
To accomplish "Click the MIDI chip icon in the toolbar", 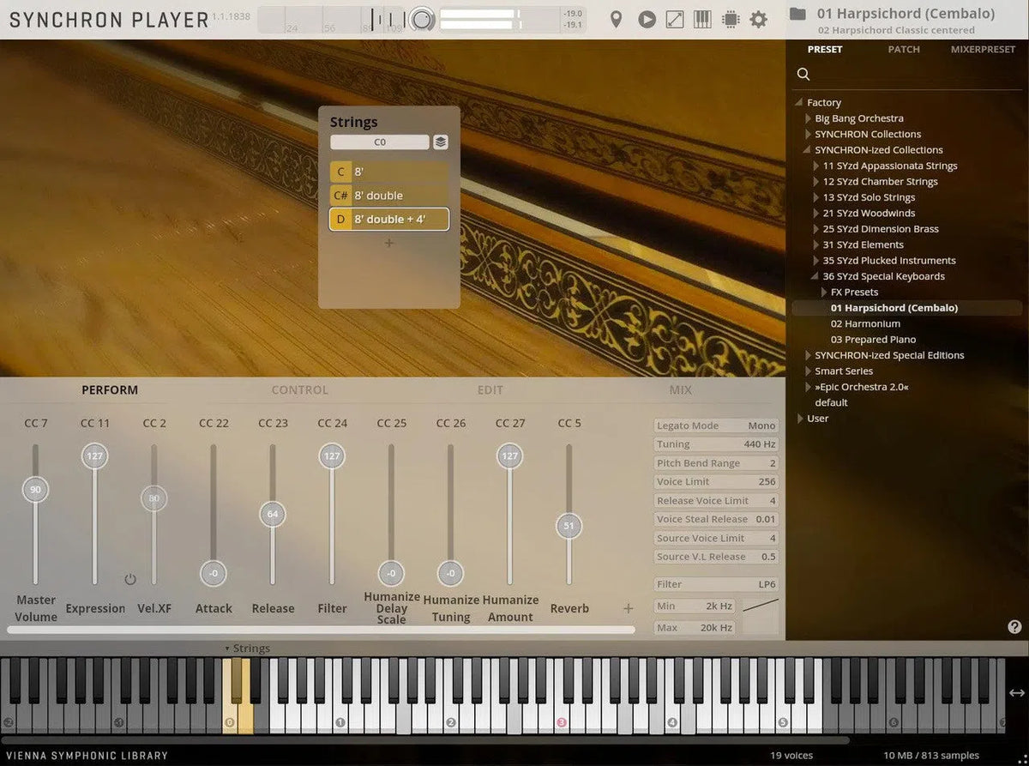I will [x=731, y=19].
